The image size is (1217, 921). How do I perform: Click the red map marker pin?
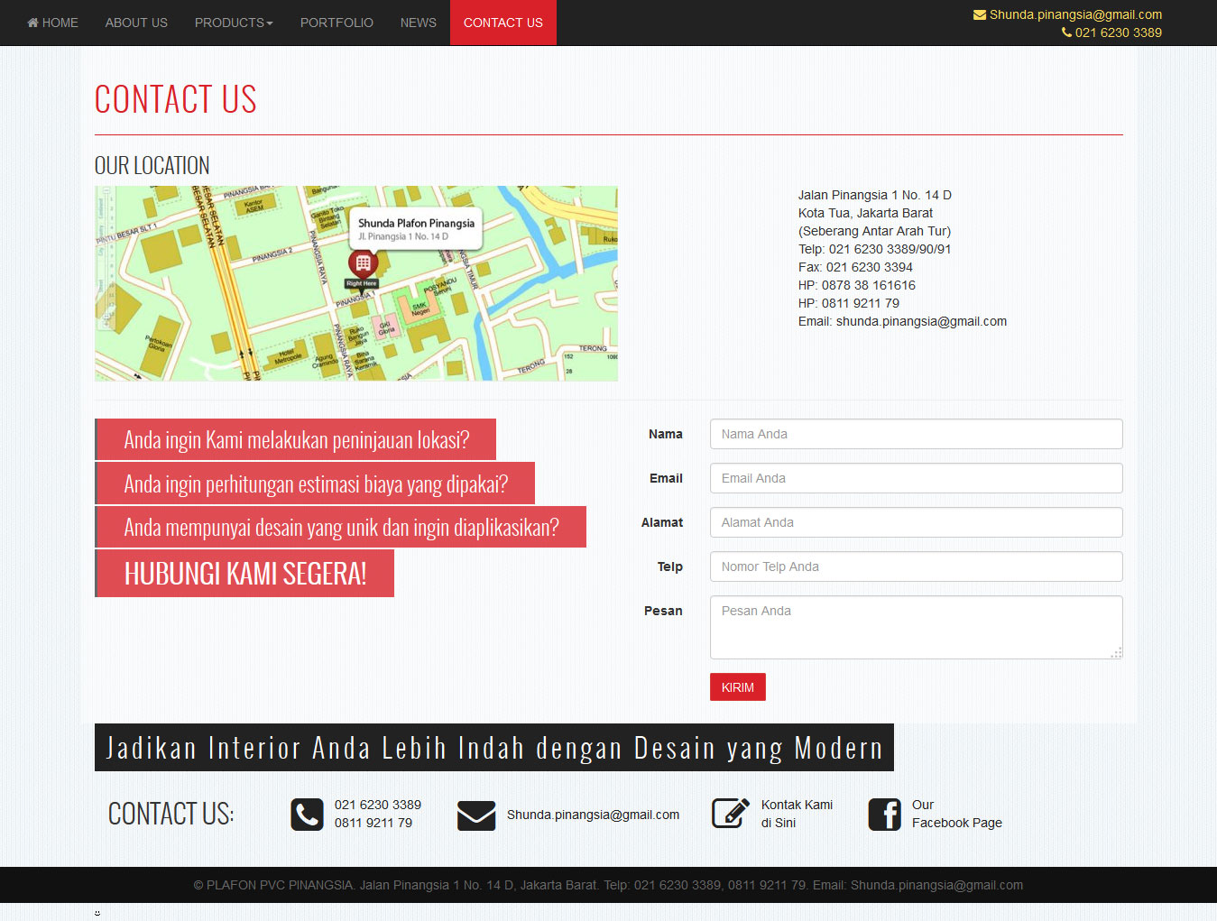tap(363, 263)
